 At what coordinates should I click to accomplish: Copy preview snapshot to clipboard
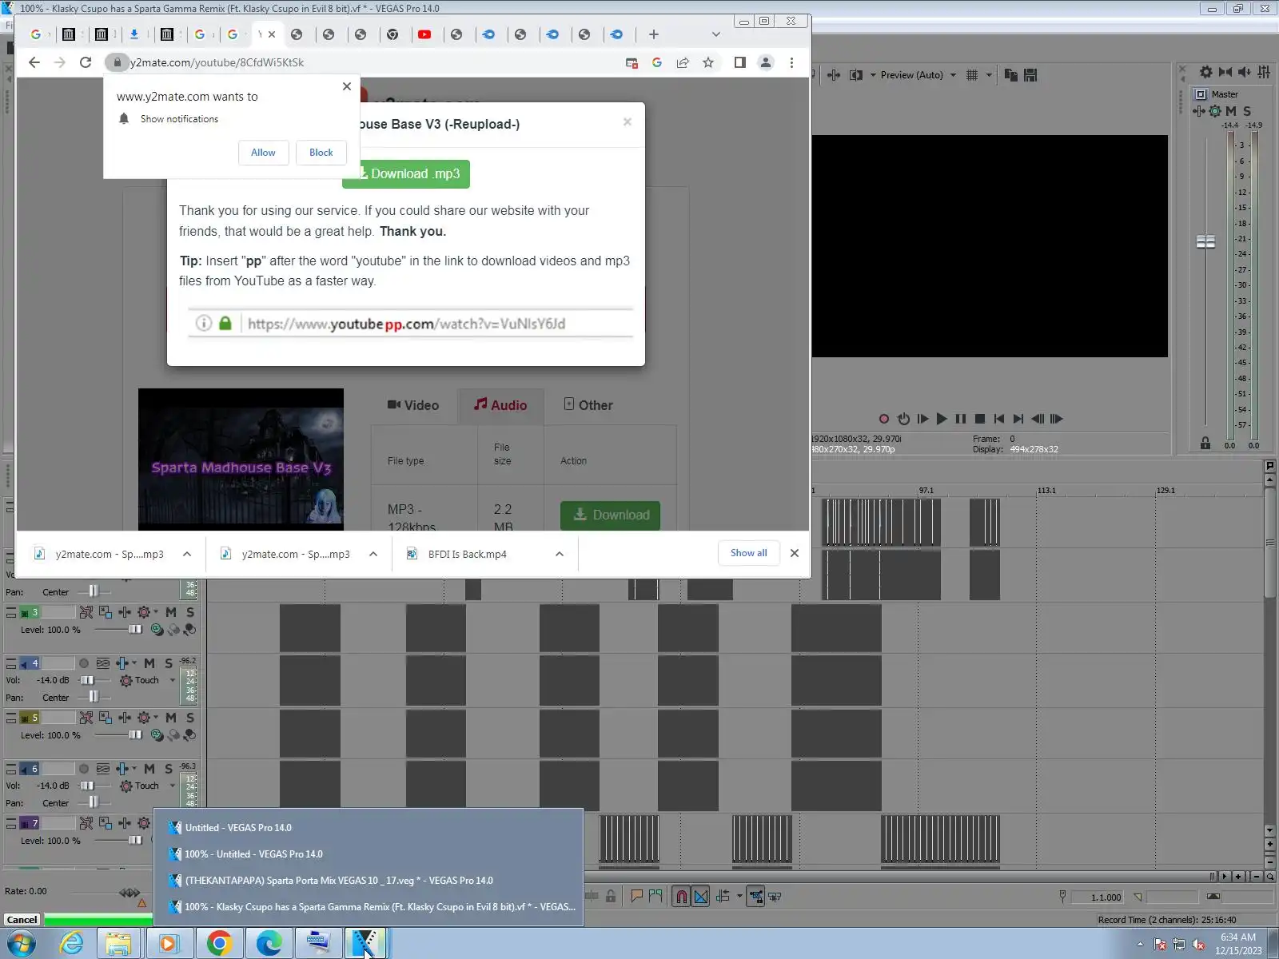coord(1011,75)
